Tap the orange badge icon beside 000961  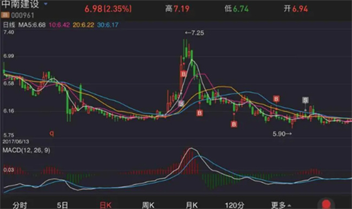[x=5, y=15]
